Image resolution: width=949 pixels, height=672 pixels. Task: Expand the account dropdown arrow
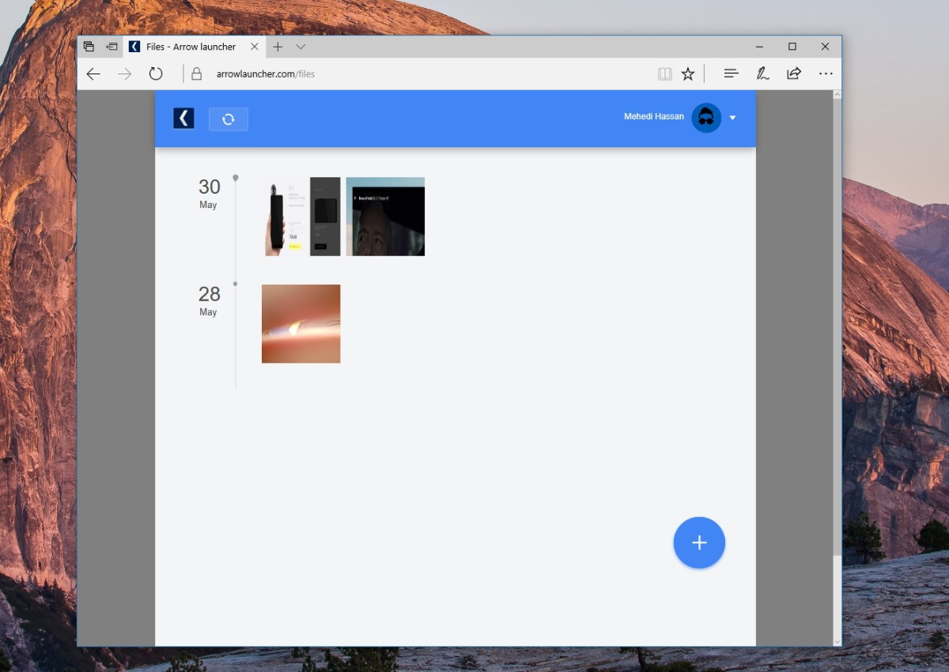point(732,118)
